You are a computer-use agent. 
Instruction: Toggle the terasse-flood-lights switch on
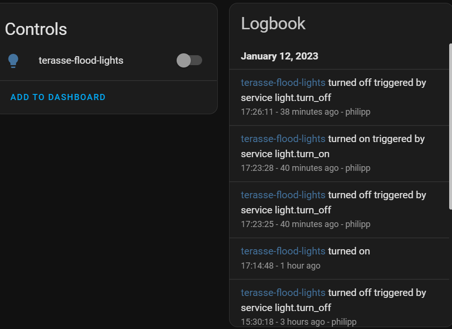click(x=189, y=60)
